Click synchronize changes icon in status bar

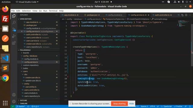(28, 106)
